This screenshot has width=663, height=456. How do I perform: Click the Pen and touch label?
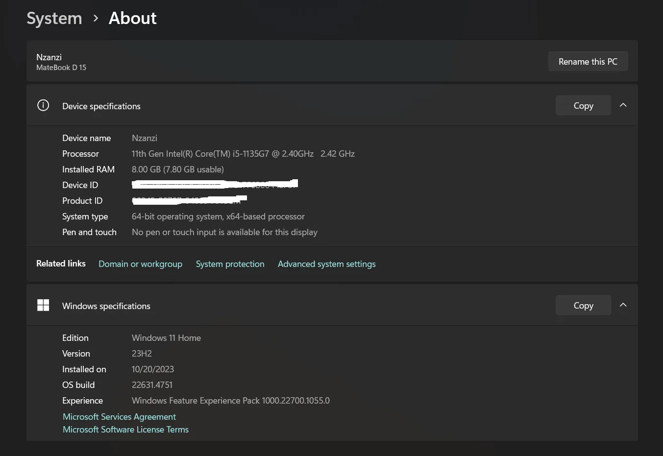89,232
